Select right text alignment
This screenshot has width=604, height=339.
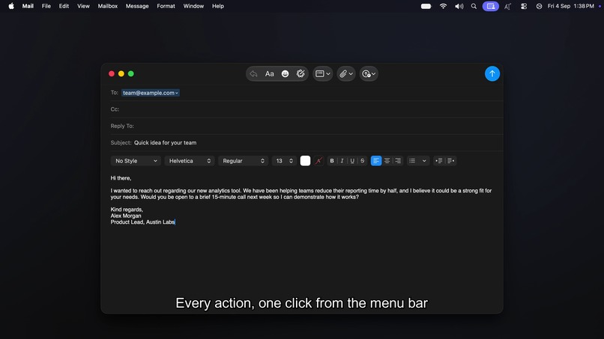point(398,161)
